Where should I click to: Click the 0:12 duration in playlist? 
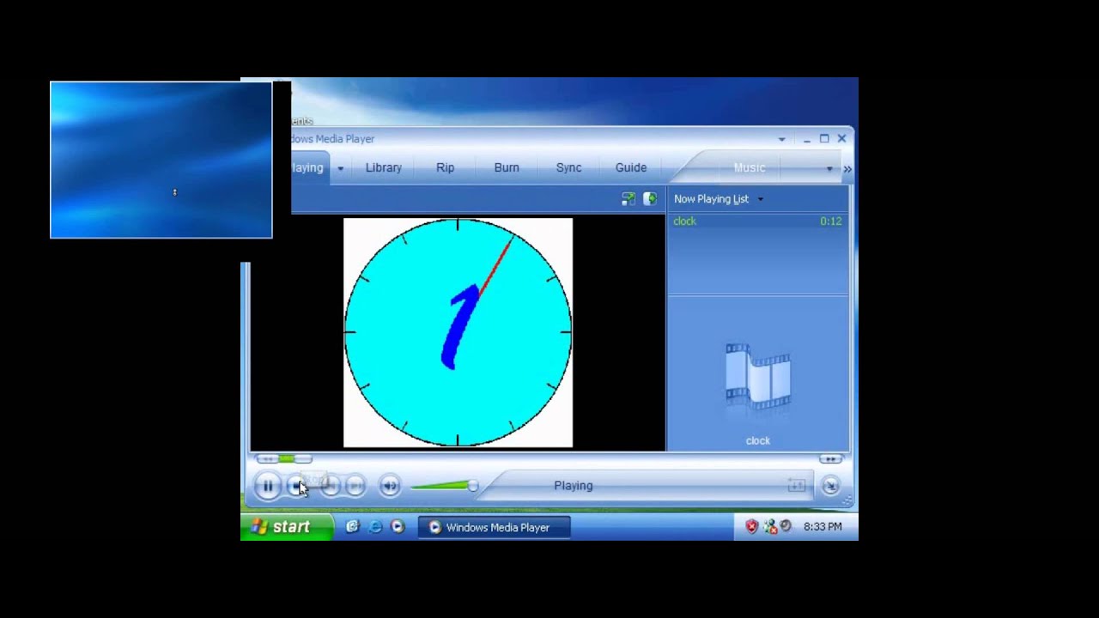tap(830, 221)
